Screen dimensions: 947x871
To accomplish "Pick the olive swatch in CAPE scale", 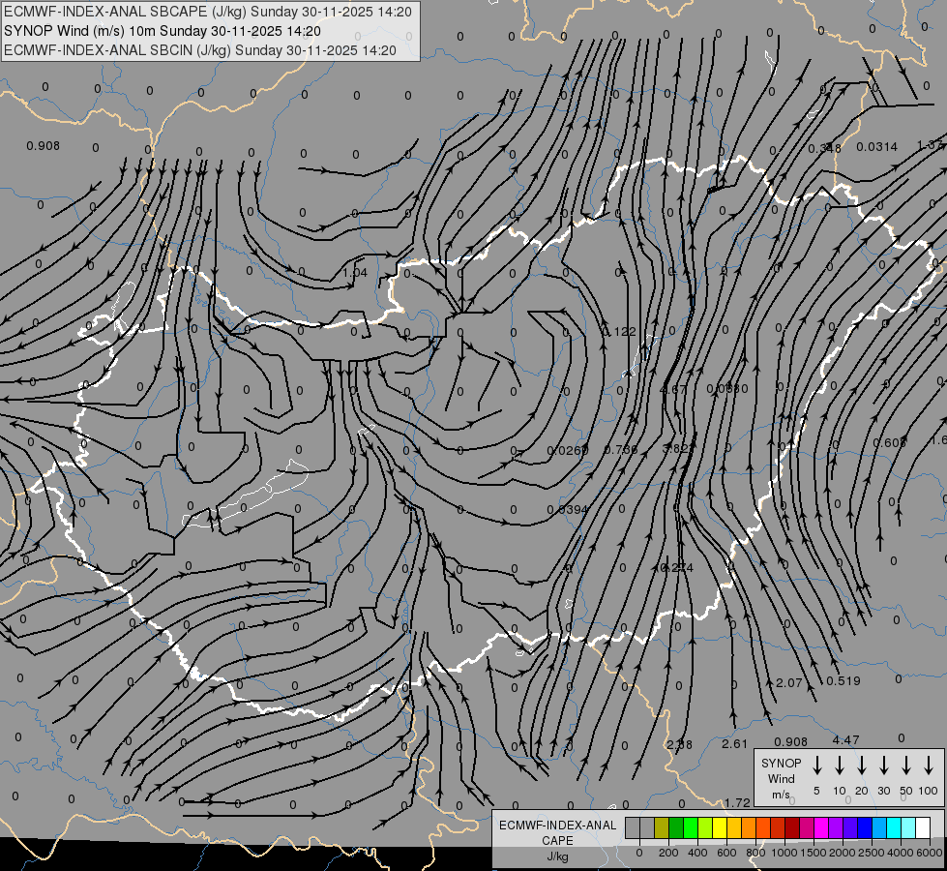I will pos(662,827).
